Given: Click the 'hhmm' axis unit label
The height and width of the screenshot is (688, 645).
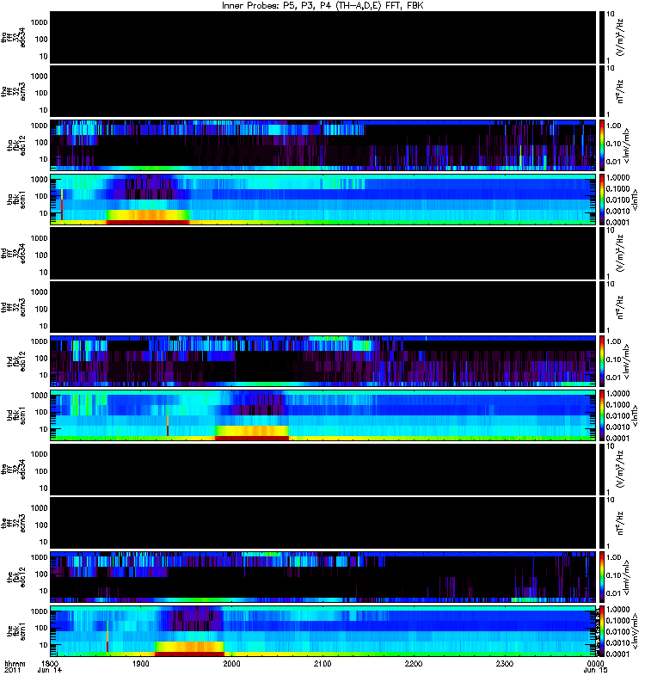Looking at the screenshot, I should (15, 664).
